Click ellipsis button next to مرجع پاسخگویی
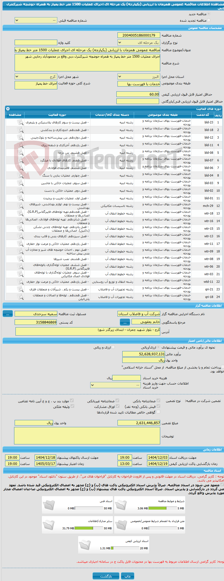This screenshot has width=224, height=581. tap(125, 322)
